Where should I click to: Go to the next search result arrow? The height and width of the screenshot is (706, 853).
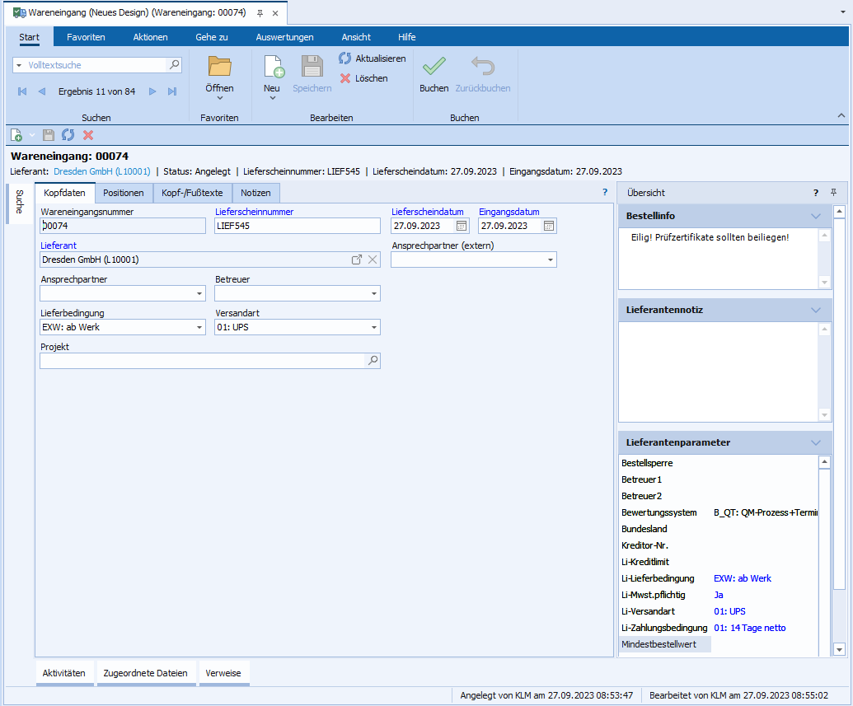tap(152, 91)
